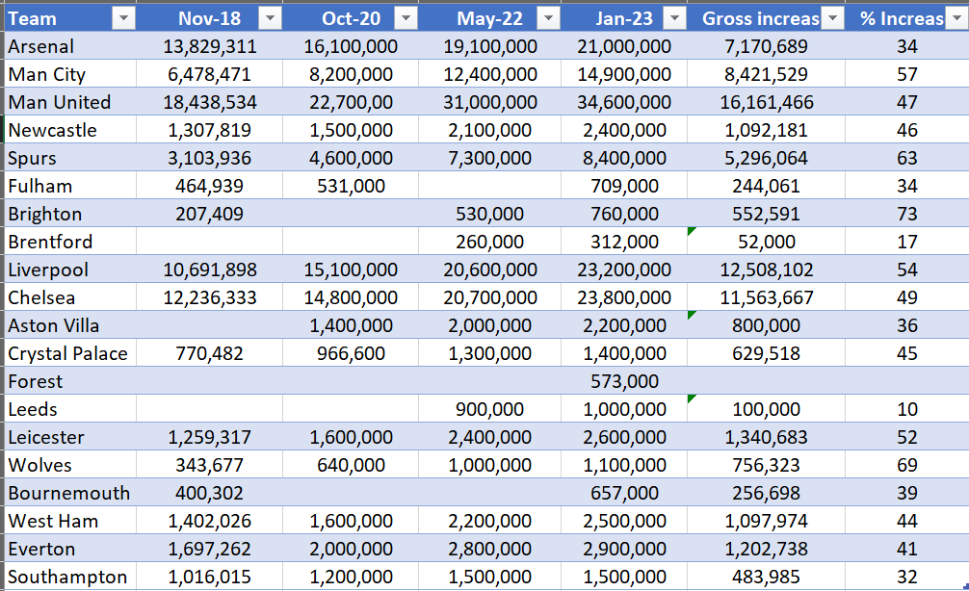Select Bournemouth's Nov-18 value 400,302

pos(209,492)
